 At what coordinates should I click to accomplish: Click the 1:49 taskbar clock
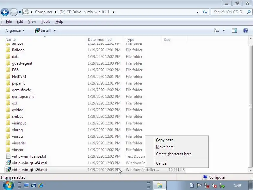tap(238, 185)
